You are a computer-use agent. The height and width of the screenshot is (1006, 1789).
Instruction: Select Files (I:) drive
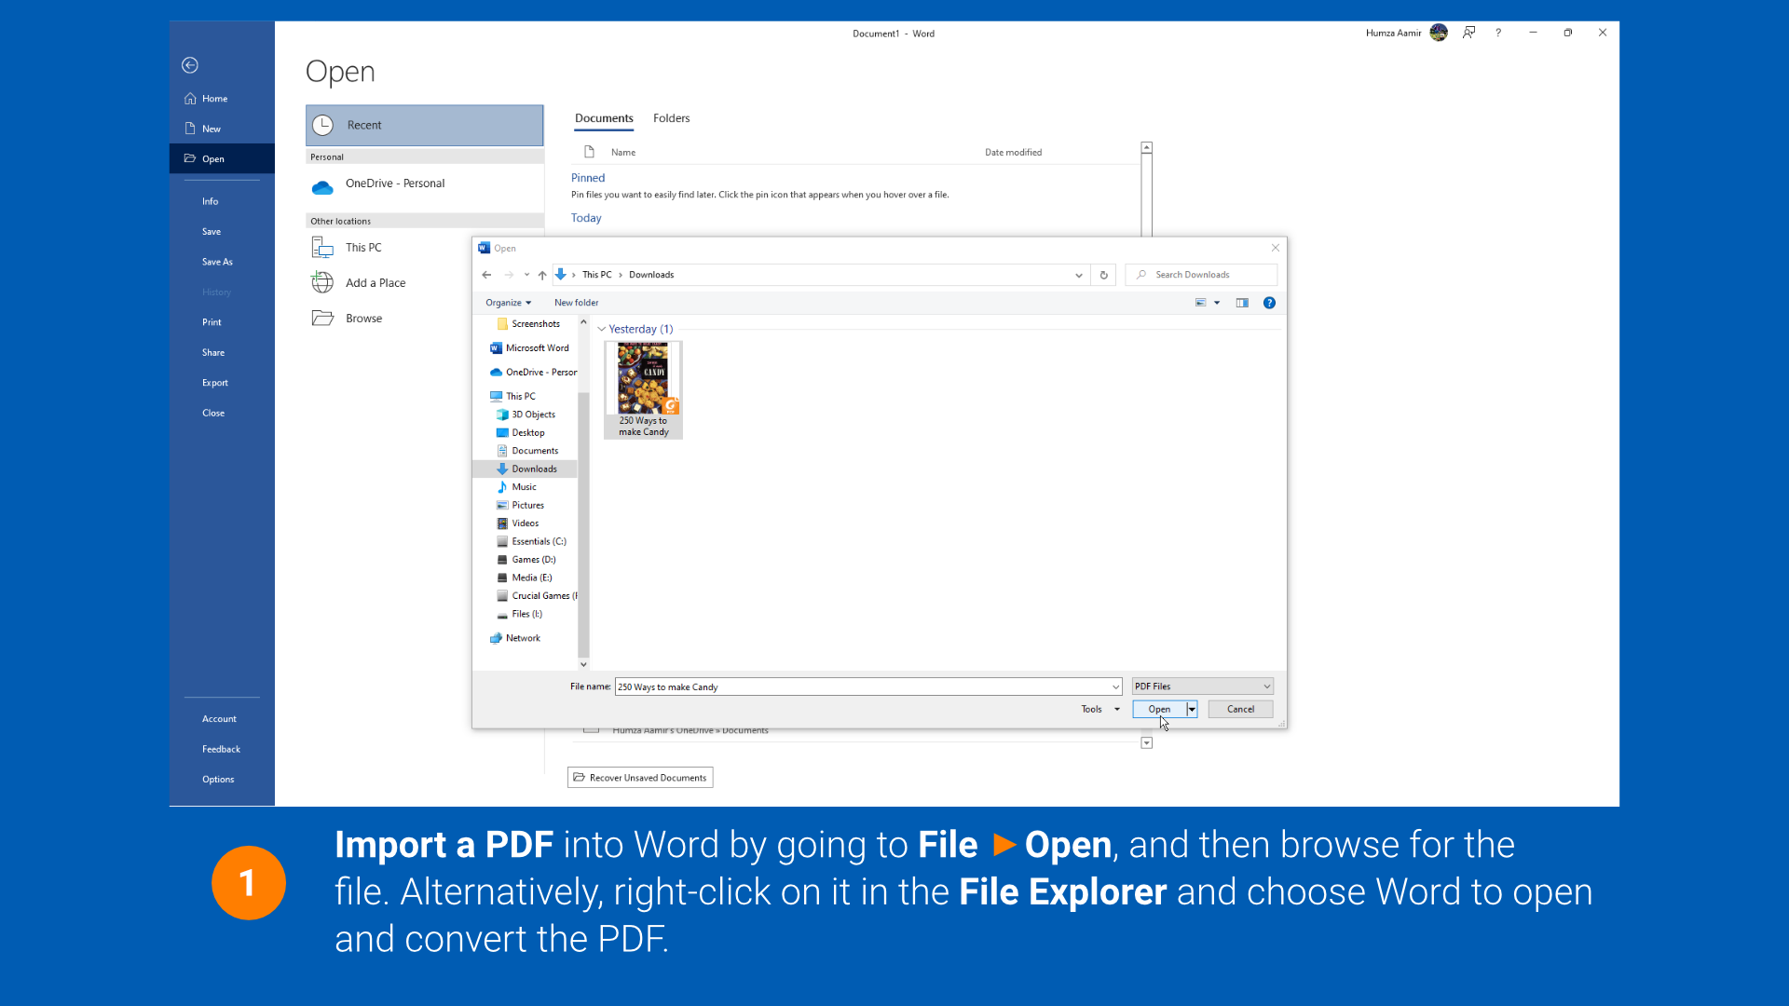[520, 615]
